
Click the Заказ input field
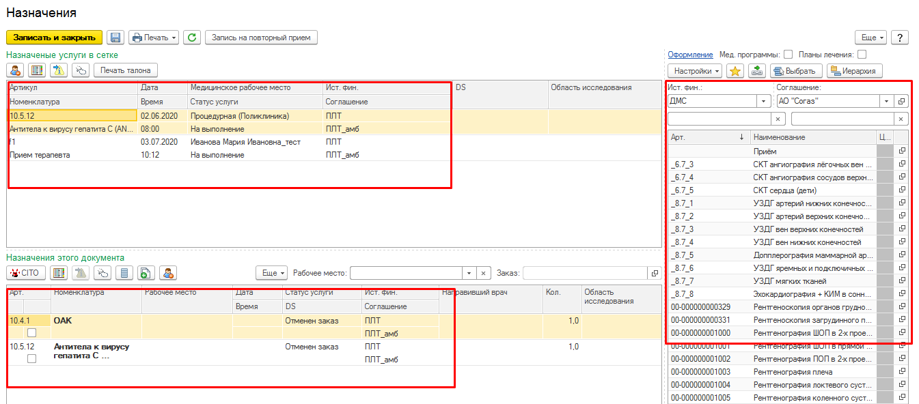585,273
